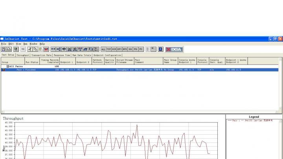This screenshot has width=283, height=159.
Task: Click the Console Protocol column header
Action: 203,61
